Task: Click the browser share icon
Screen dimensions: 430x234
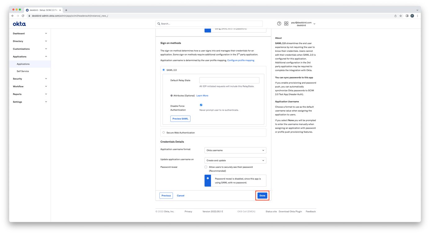Action: pos(395,16)
